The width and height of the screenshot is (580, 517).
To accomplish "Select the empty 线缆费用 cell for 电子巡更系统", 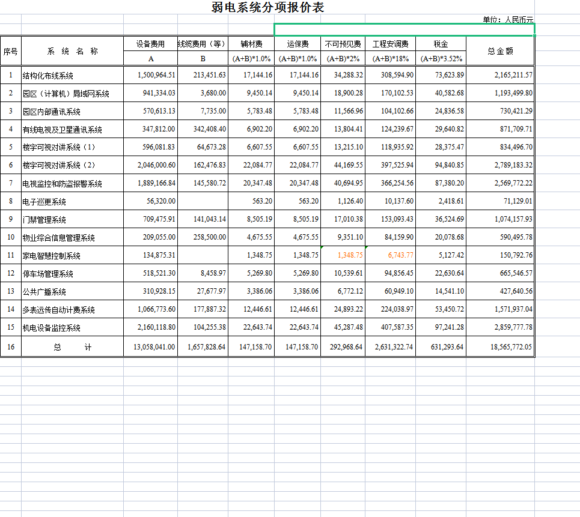I will 203,202.
